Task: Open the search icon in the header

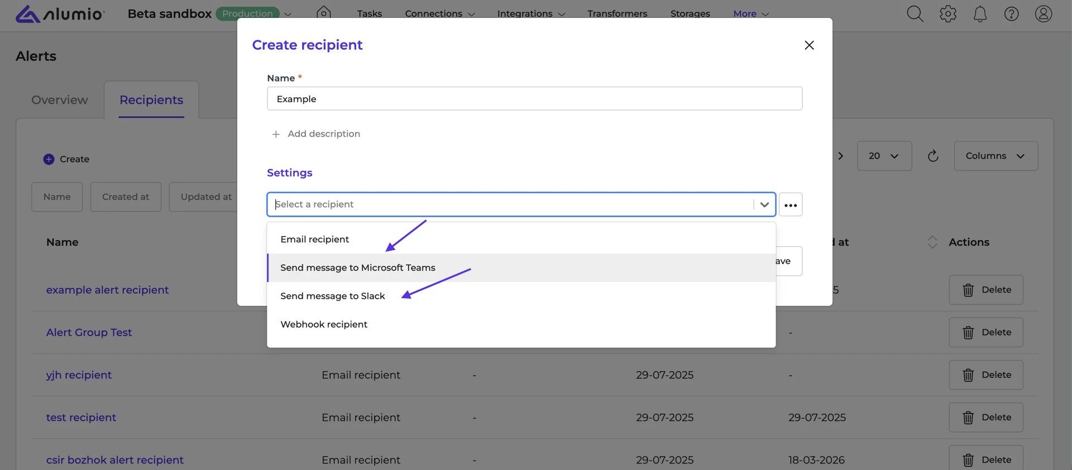Action: click(915, 13)
